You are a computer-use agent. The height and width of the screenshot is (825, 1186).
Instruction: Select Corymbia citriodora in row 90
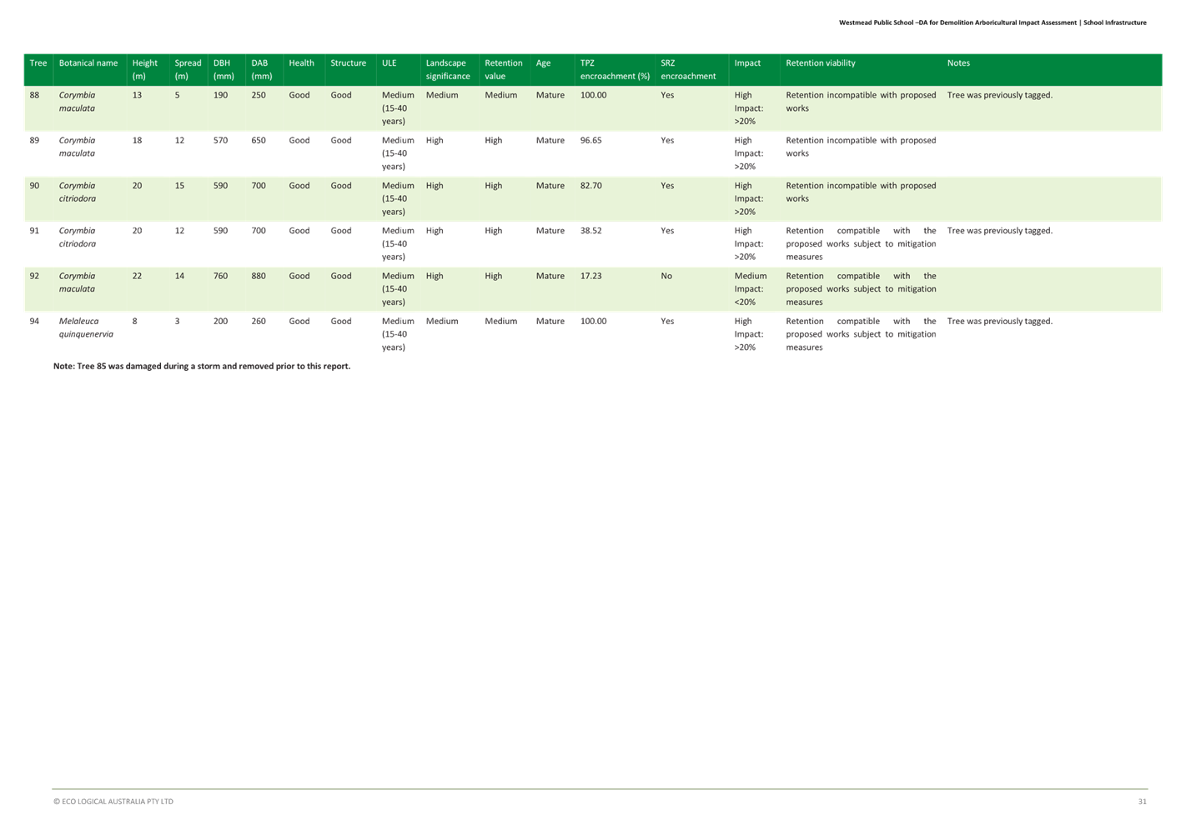(x=77, y=192)
